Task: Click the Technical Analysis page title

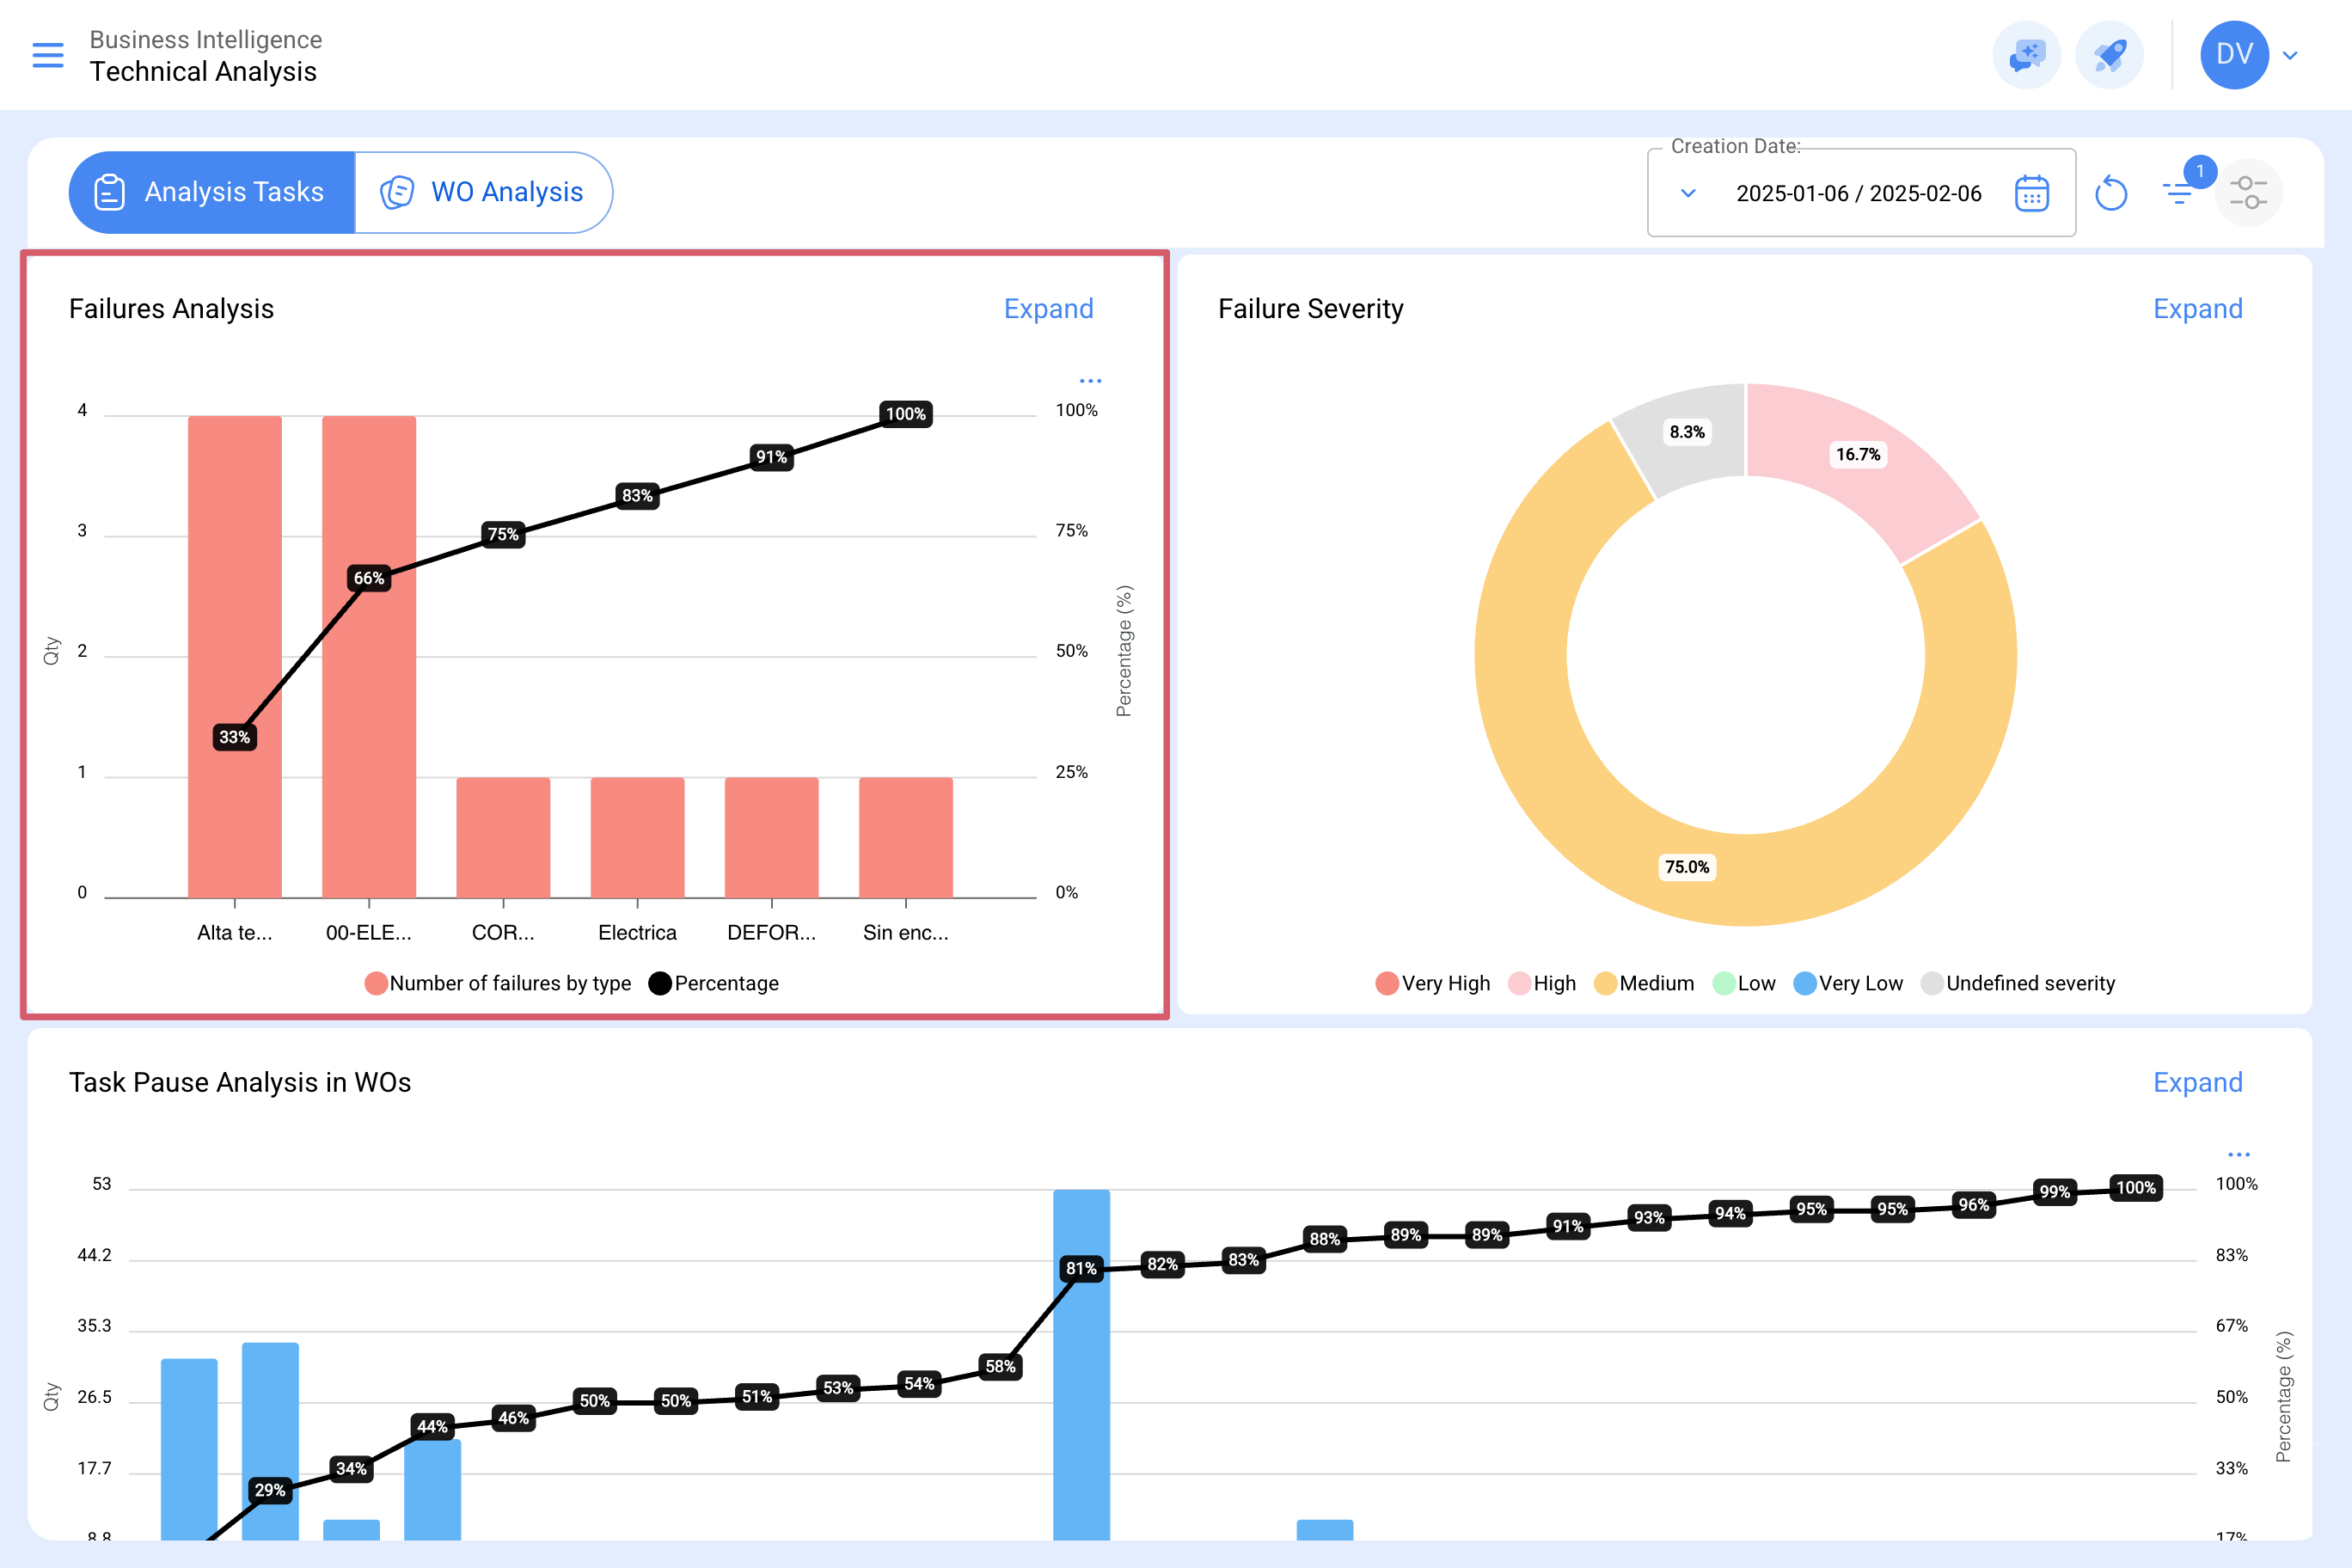Action: pyautogui.click(x=203, y=72)
